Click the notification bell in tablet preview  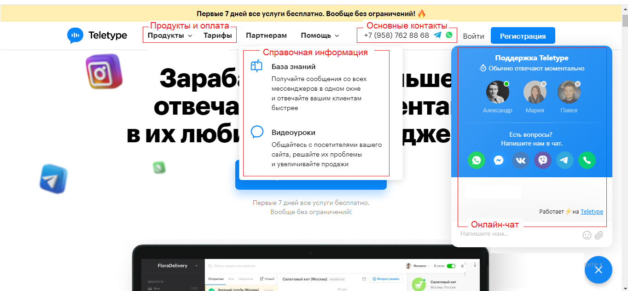(x=463, y=266)
